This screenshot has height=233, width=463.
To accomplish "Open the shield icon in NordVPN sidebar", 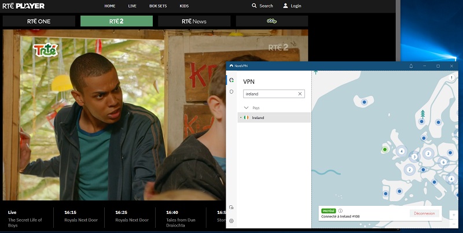I will pos(231,91).
